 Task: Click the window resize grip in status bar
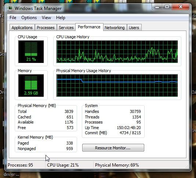click(187, 167)
